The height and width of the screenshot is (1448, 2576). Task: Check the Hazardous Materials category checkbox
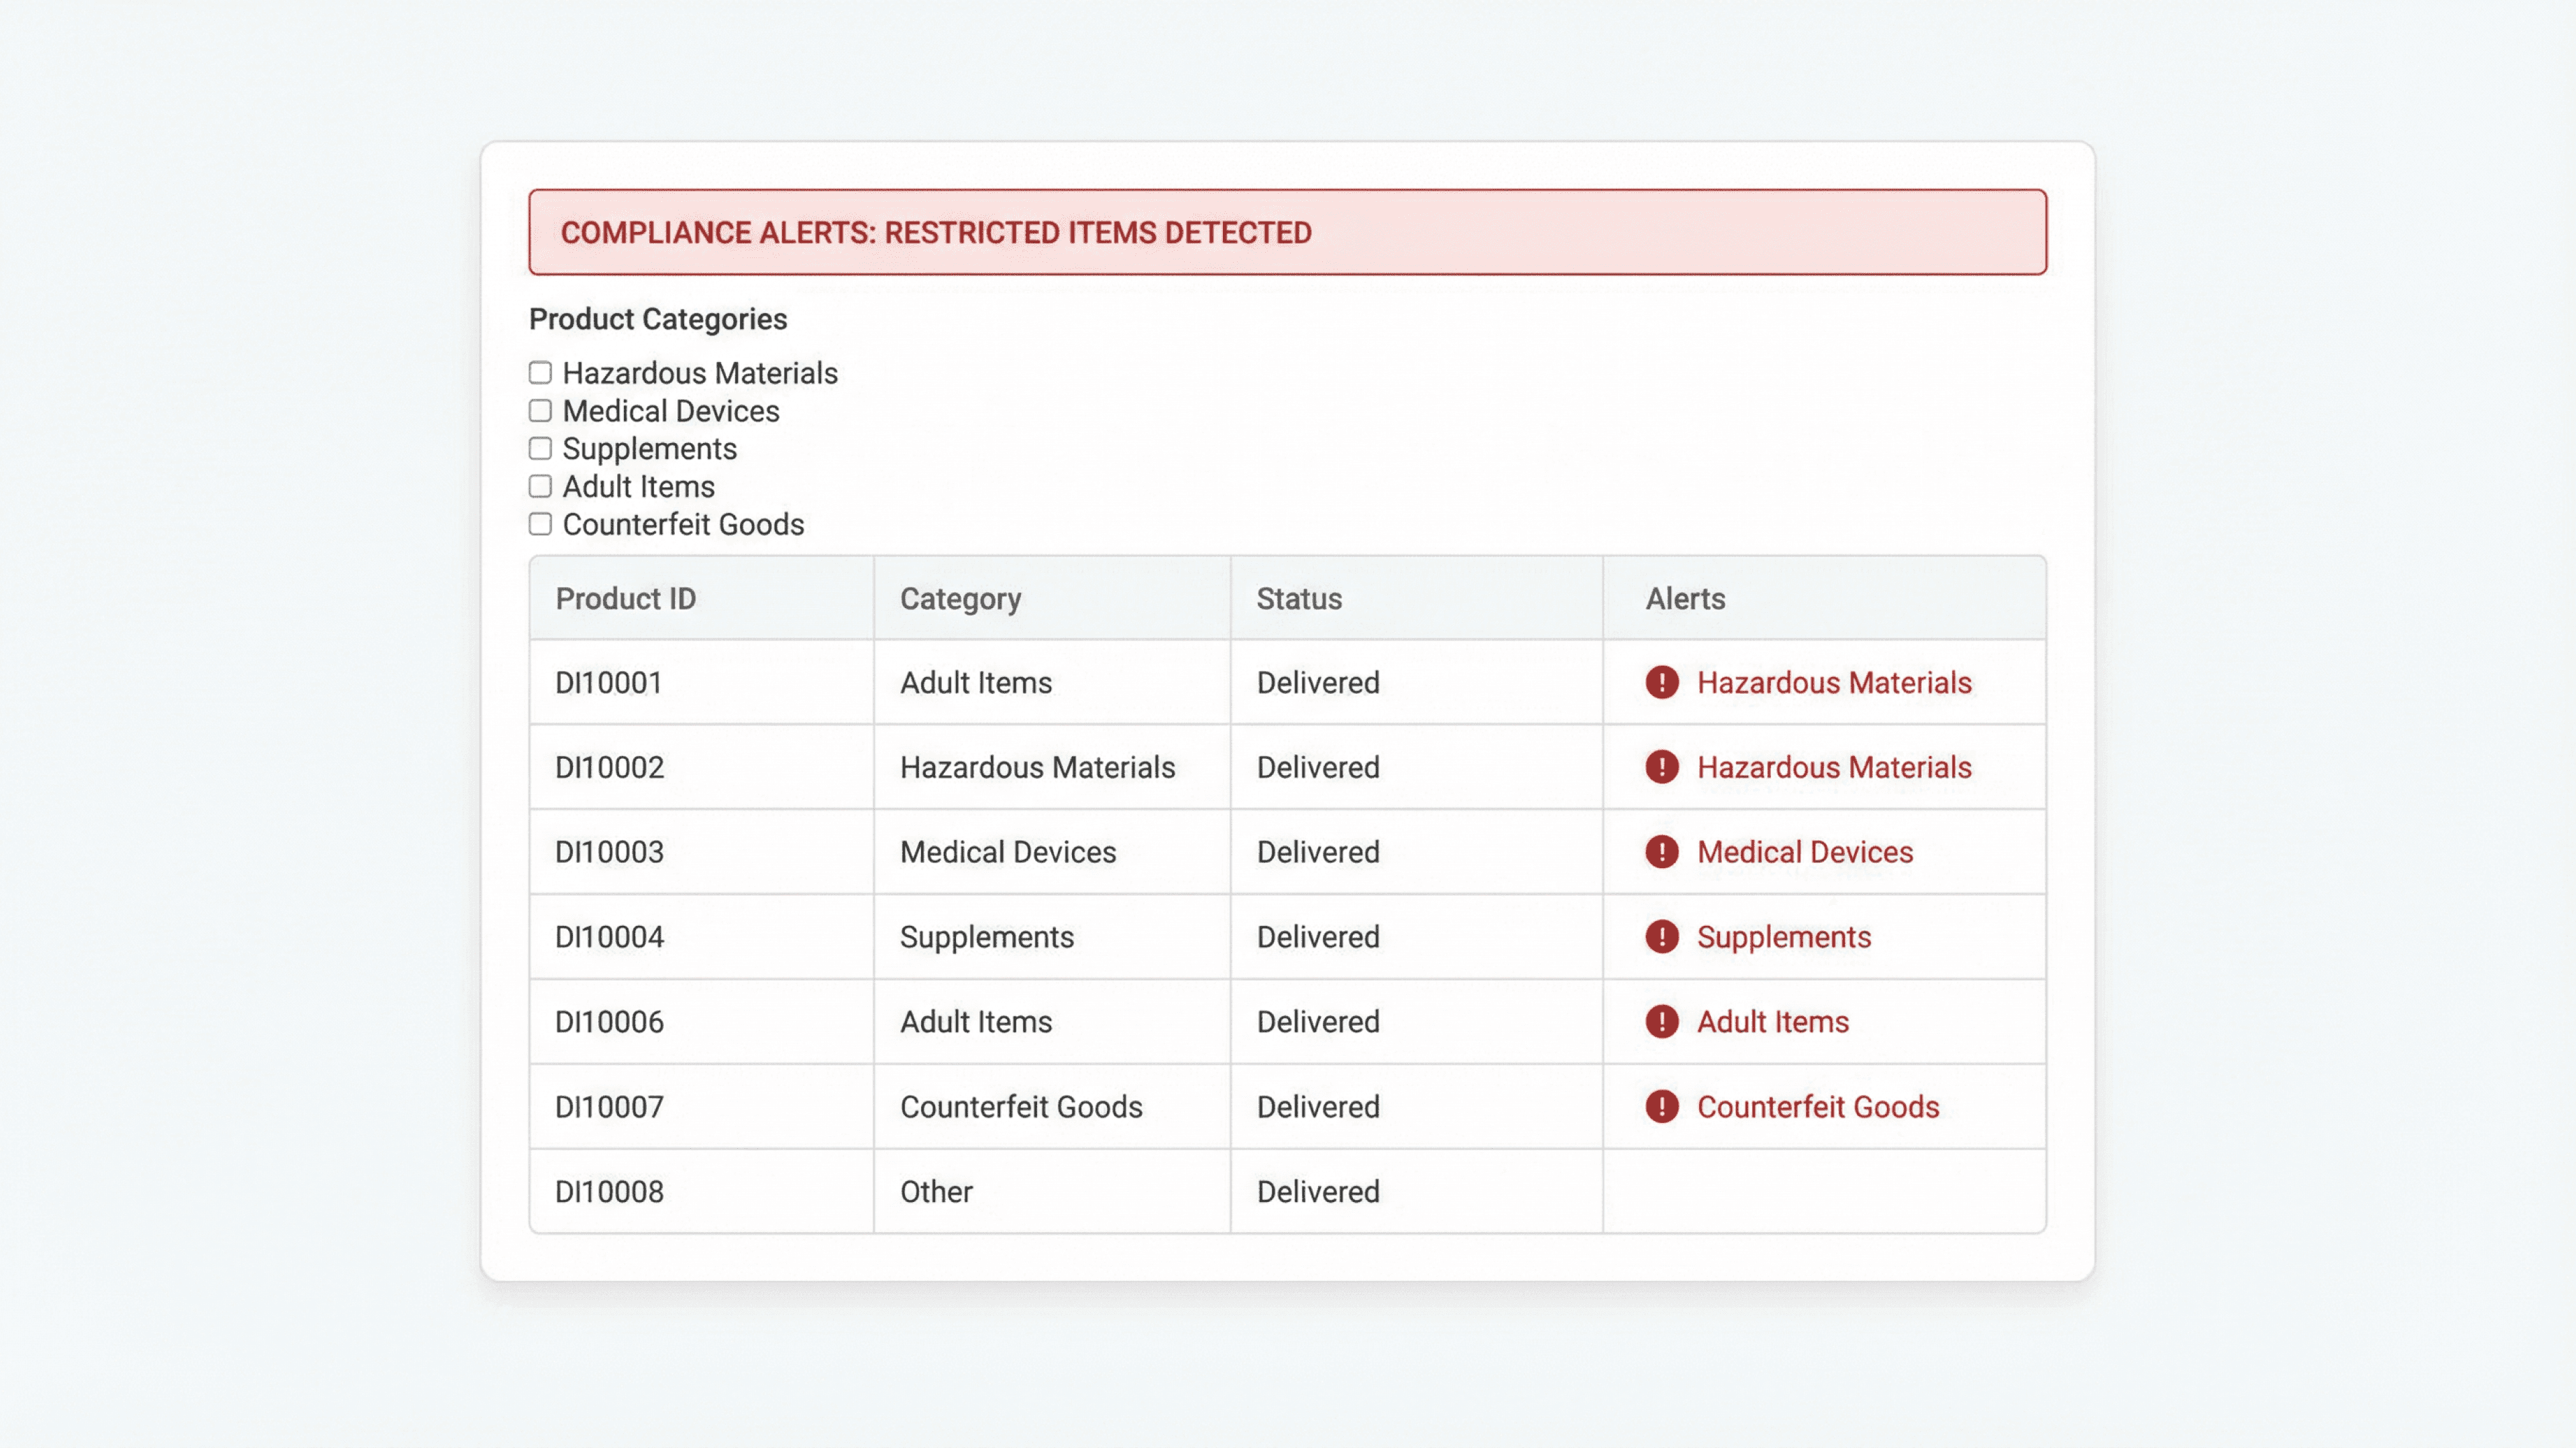coord(540,373)
